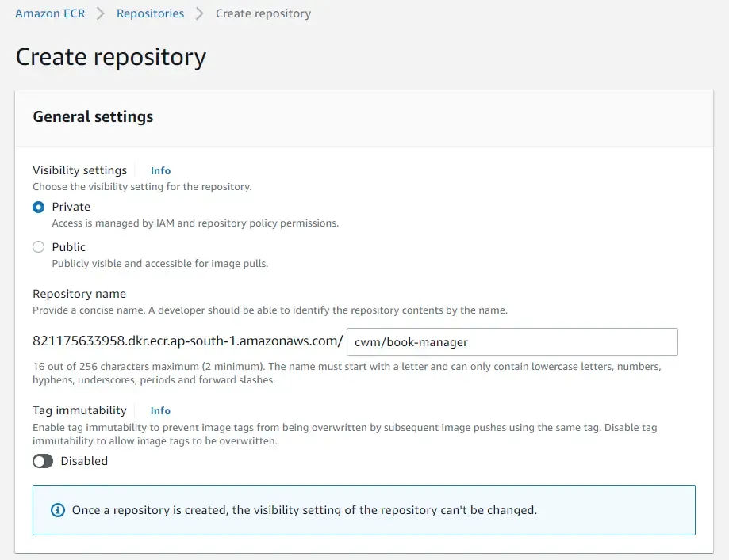Click the selected Private radio indicator
Viewport: 729px width, 560px height.
38,207
